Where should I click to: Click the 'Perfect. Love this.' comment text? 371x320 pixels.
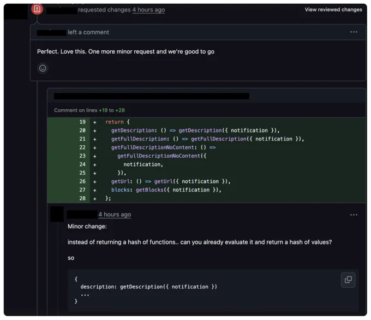(x=125, y=52)
